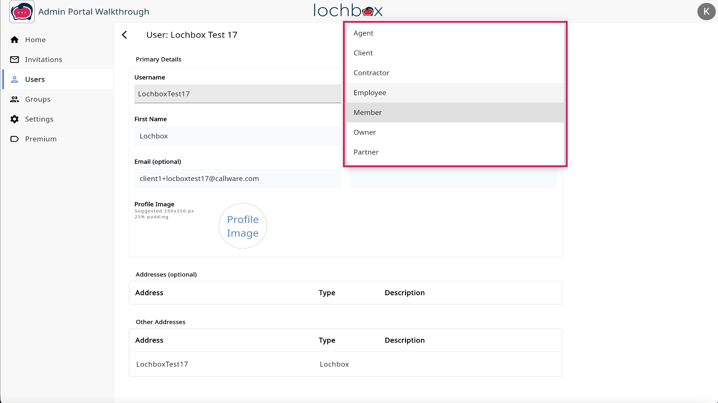Click the Home house icon in sidebar
The height and width of the screenshot is (403, 718).
click(15, 40)
